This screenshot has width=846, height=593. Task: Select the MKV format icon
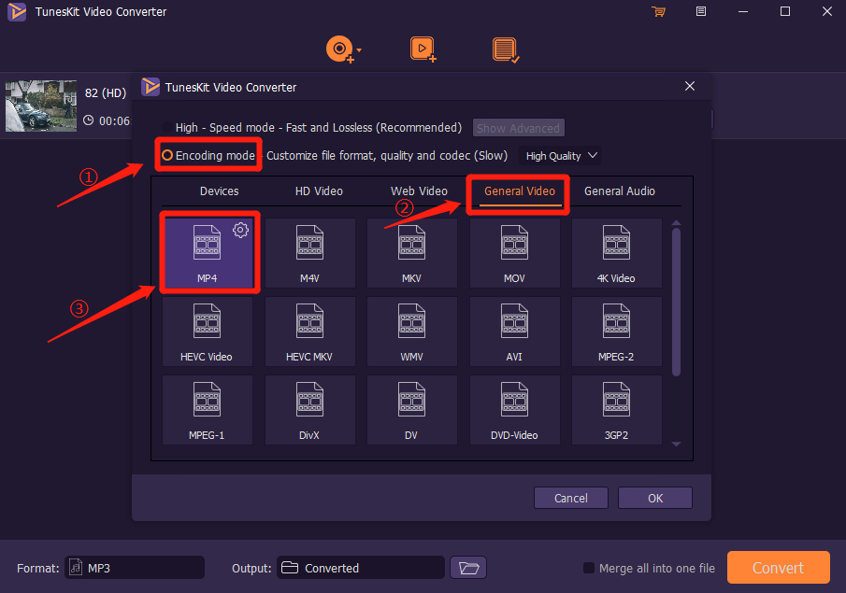coord(412,253)
